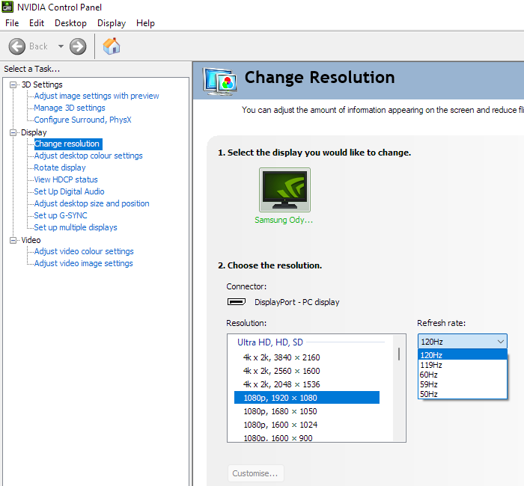Open the Refresh rate combo box
The height and width of the screenshot is (486, 524).
point(462,342)
